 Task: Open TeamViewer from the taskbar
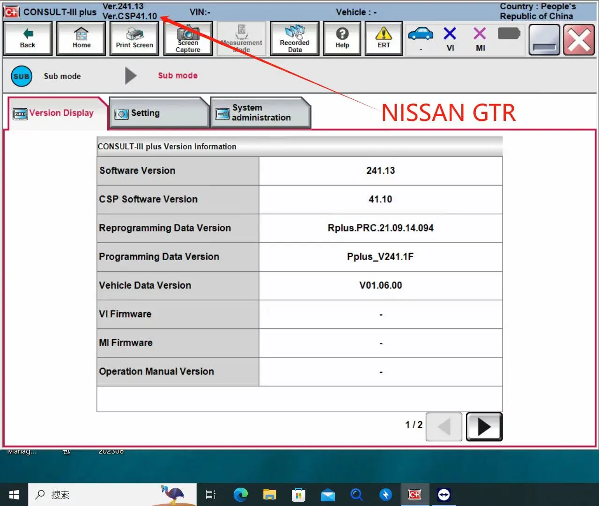[x=444, y=495]
